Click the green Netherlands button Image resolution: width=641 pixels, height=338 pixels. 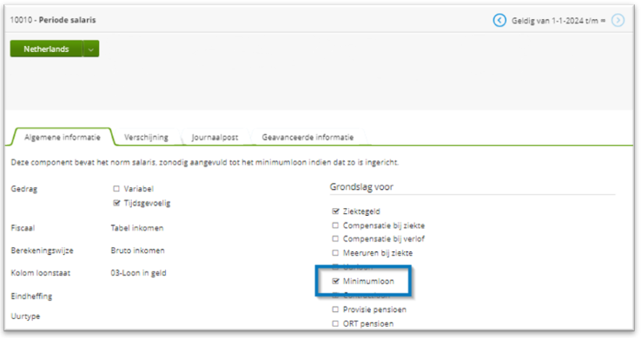(x=46, y=49)
